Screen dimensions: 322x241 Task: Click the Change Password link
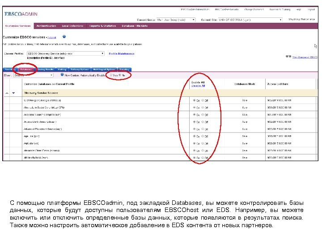coord(254,9)
